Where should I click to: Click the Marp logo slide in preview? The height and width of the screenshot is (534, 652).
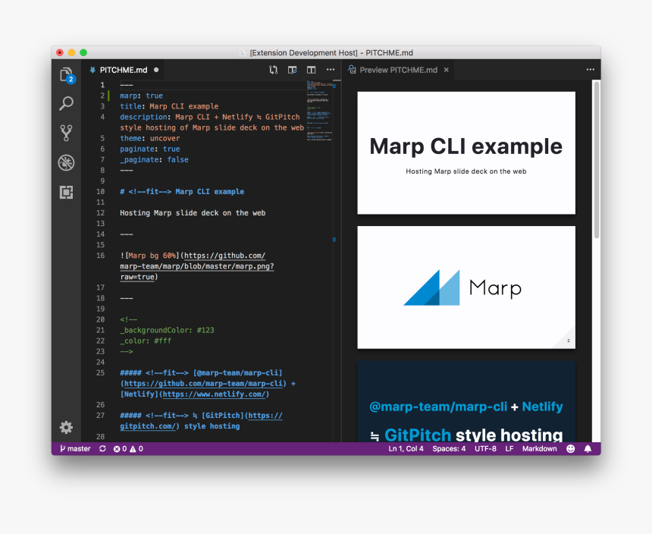pyautogui.click(x=466, y=287)
